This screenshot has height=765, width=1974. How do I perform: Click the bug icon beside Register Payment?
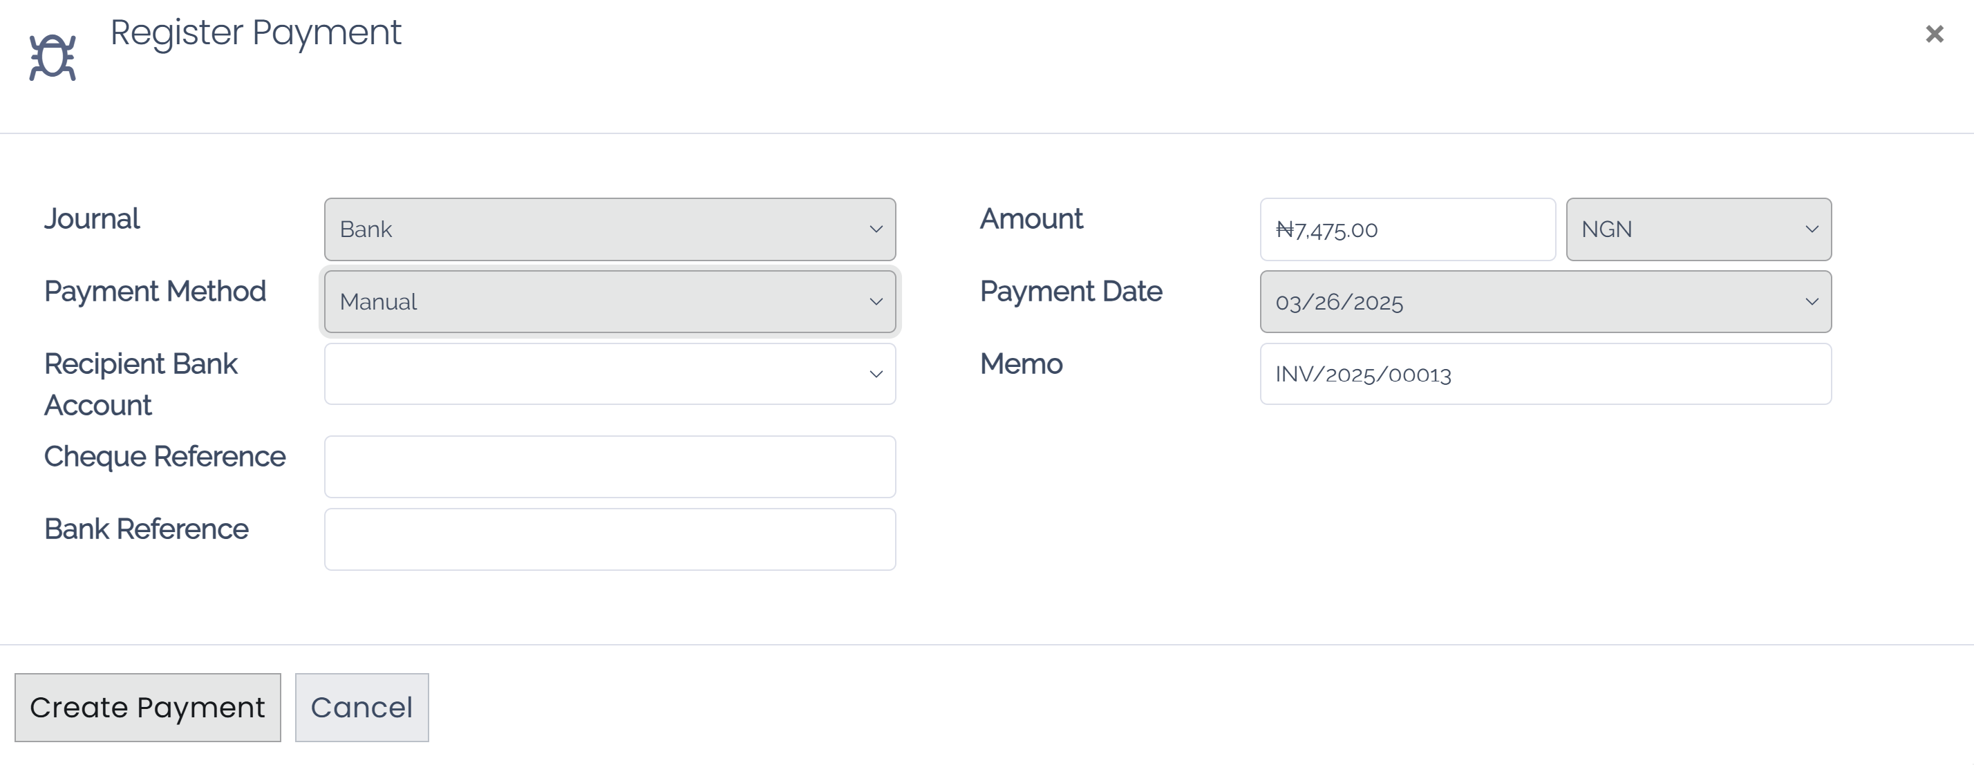click(x=52, y=54)
